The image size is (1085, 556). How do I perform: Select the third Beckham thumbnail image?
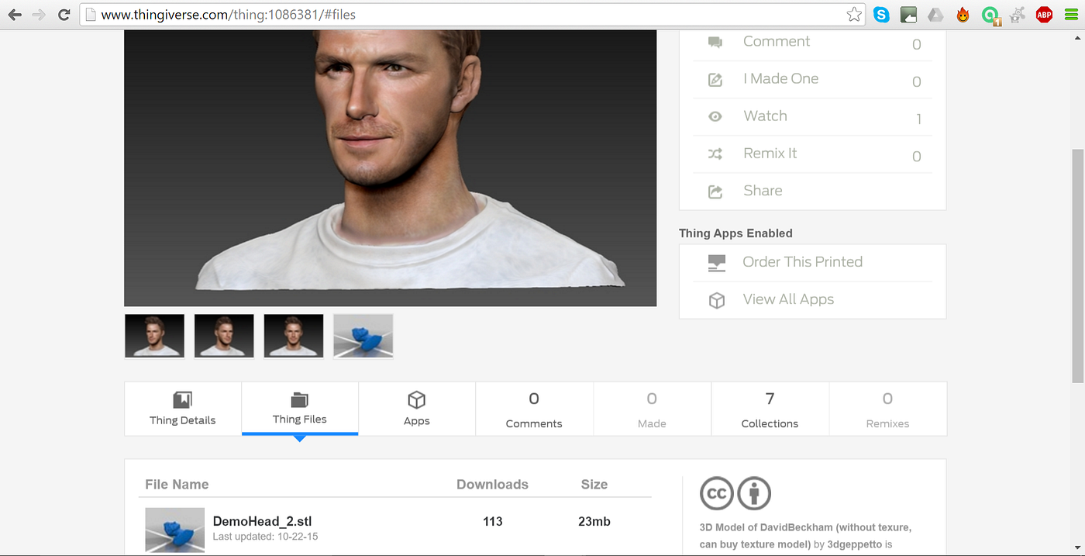(294, 336)
